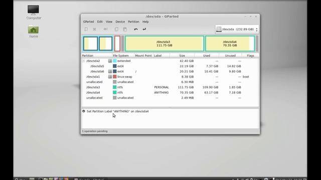
Task: Click the 14.82 GiB unused value
Action: tap(234, 66)
